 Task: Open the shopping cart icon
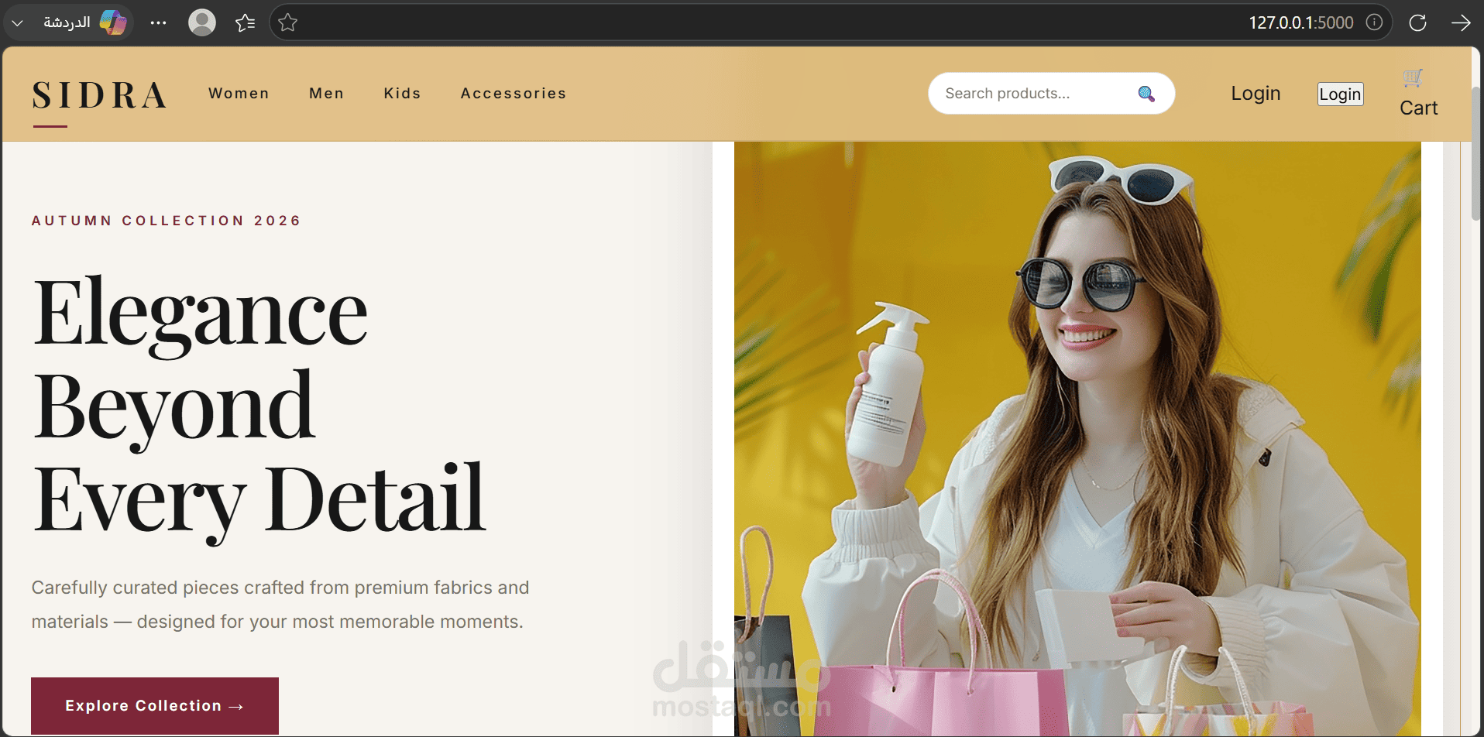[x=1413, y=77]
